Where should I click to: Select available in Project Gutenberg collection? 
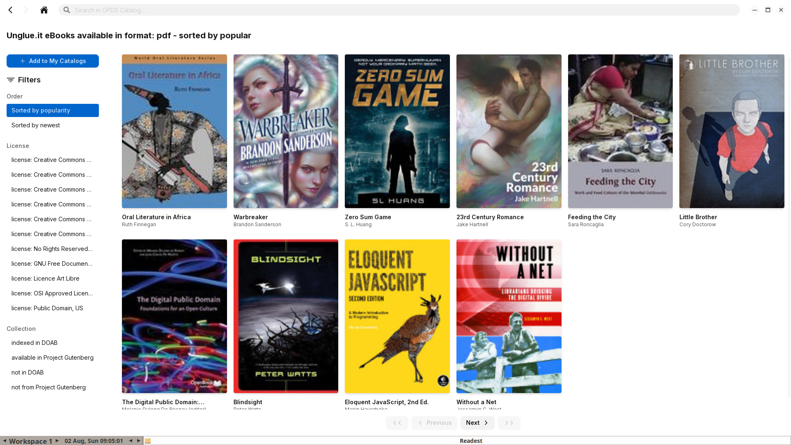(53, 358)
